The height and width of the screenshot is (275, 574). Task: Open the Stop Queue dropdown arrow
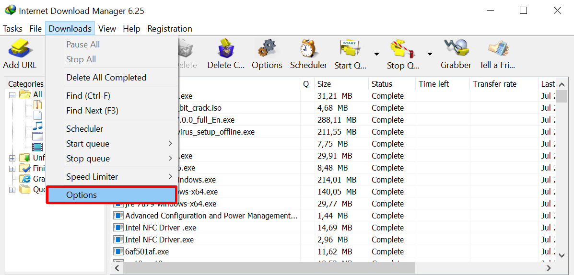point(430,54)
